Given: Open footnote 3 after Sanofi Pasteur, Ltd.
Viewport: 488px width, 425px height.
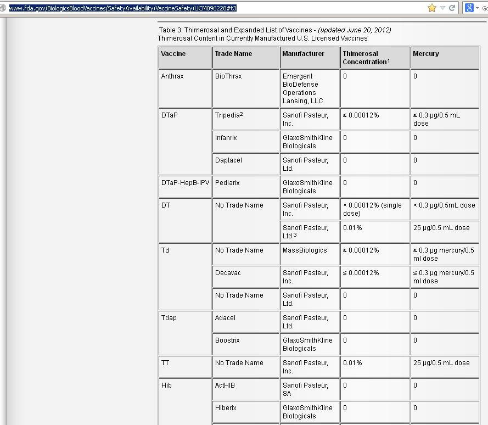Looking at the screenshot, I should [295, 235].
